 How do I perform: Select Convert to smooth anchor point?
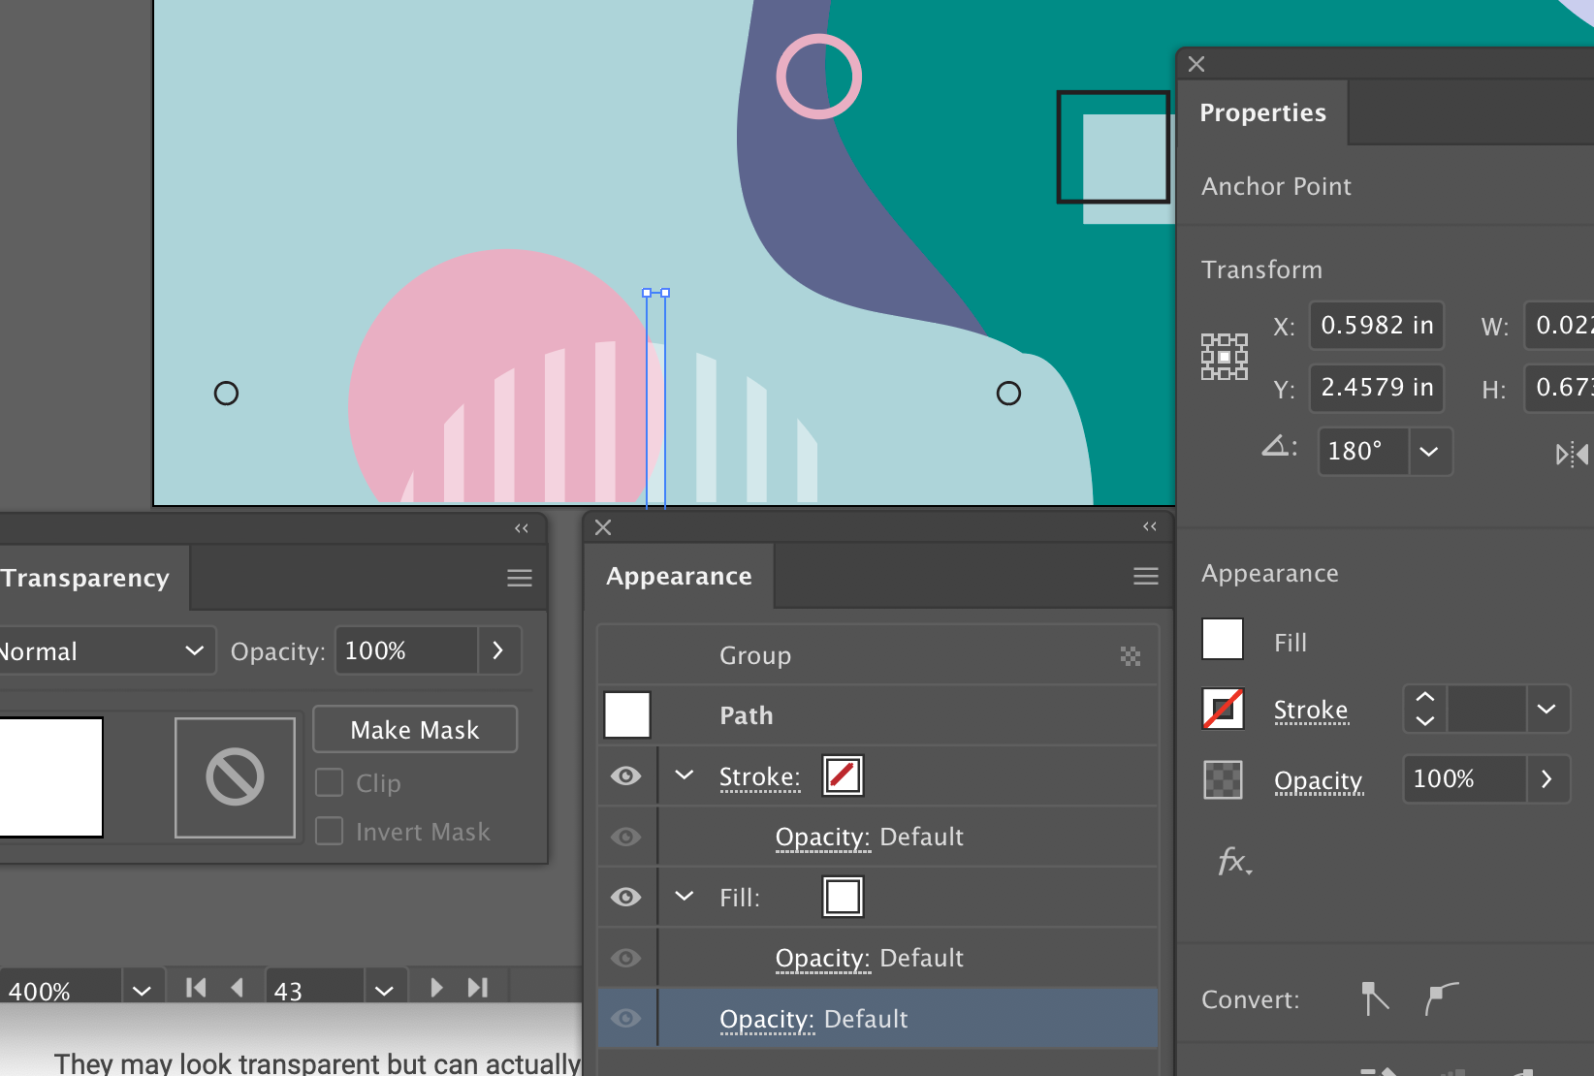click(1442, 998)
